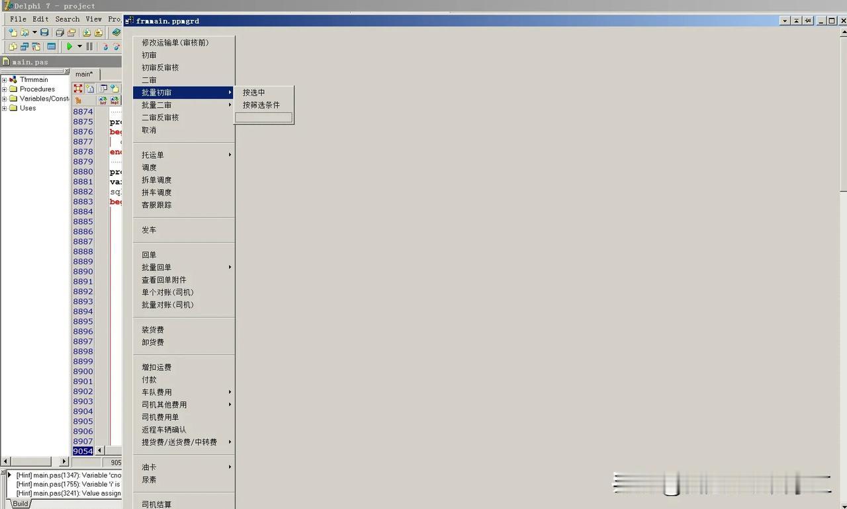Open the 托运单 submenu
This screenshot has height=509, width=847.
click(184, 155)
